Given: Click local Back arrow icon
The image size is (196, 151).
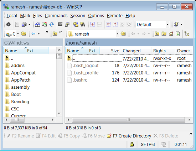Looking at the screenshot, I should coord(33,34).
